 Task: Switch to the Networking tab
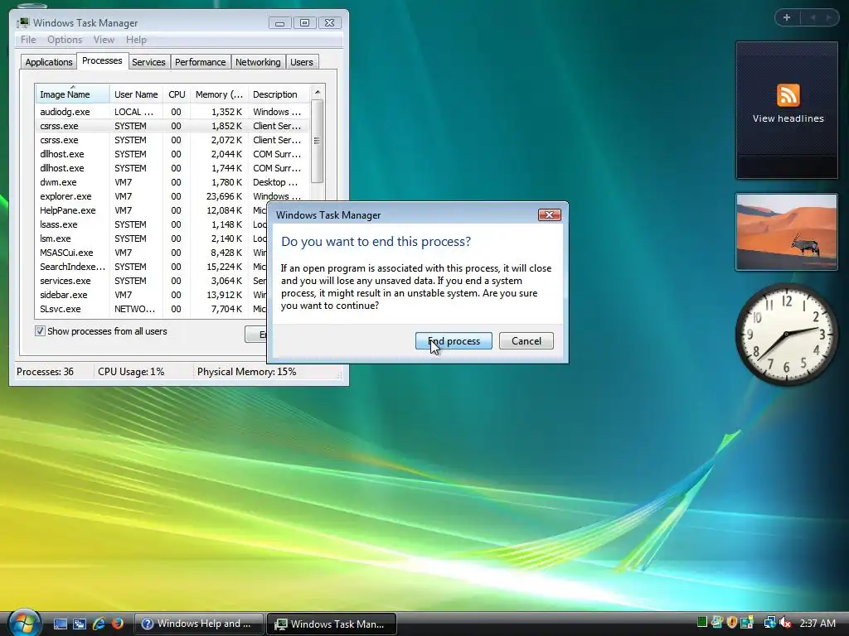[258, 62]
